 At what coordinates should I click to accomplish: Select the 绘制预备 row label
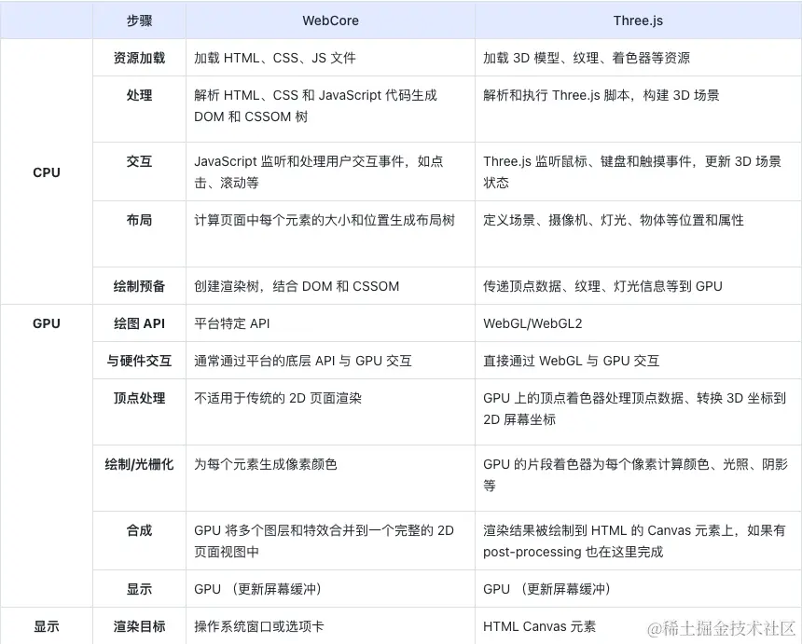pyautogui.click(x=138, y=286)
